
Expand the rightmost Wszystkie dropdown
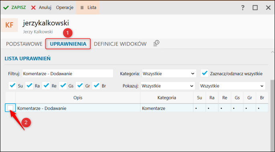(232, 86)
